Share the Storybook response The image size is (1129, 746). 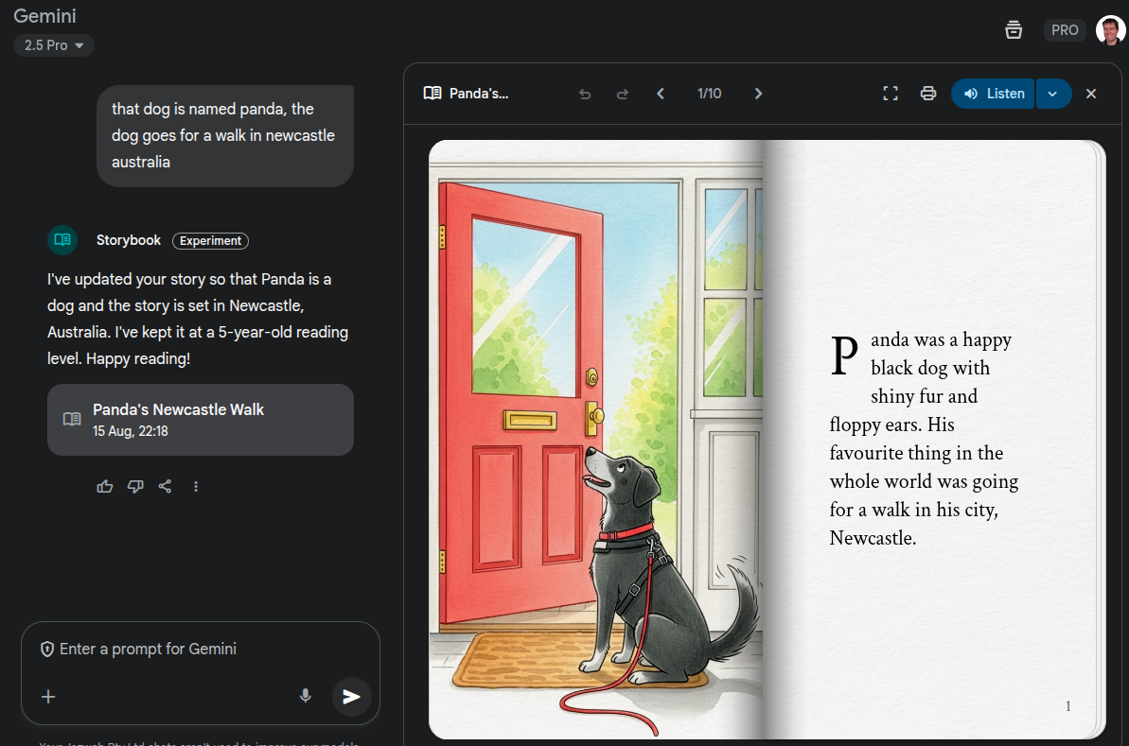coord(165,486)
